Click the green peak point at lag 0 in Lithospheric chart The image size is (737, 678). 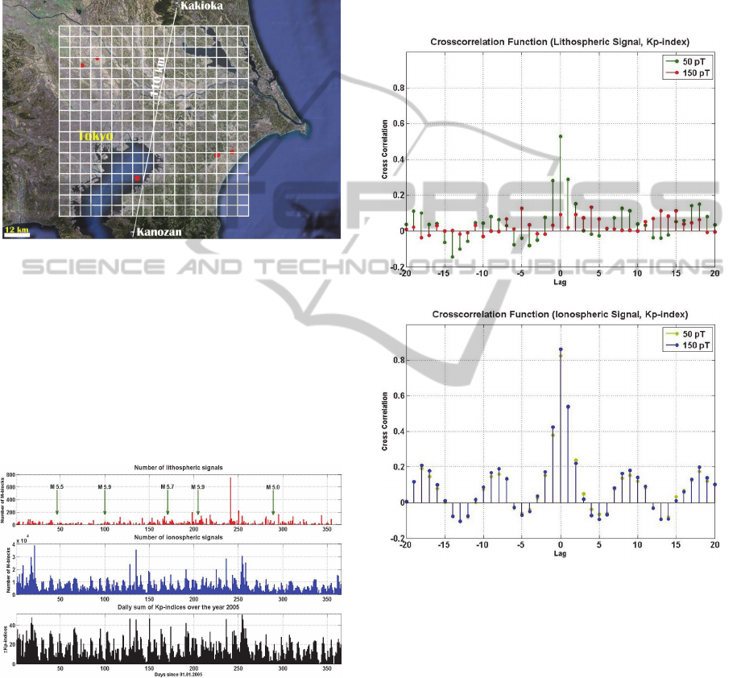coord(560,136)
